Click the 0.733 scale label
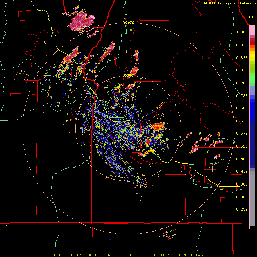This screenshot has width=257, height=257. (242, 96)
